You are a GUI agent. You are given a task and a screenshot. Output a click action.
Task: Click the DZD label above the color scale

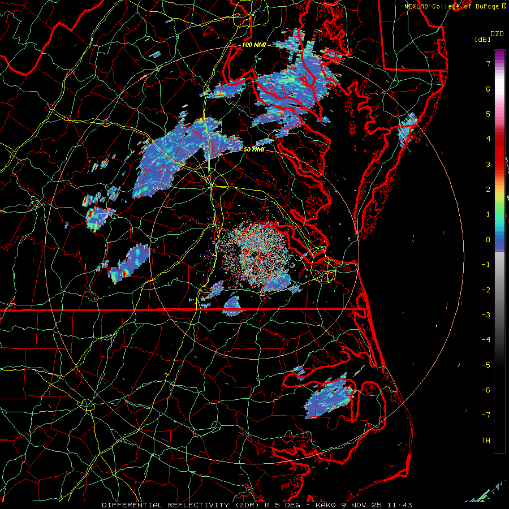click(x=497, y=34)
